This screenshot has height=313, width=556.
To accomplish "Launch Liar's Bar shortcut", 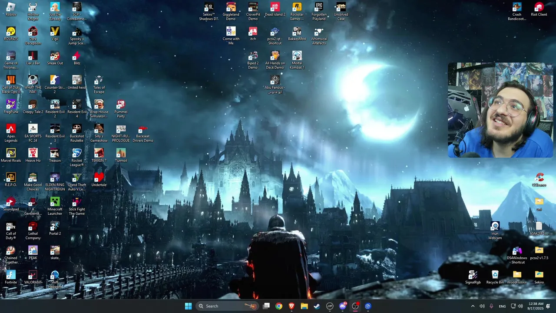I will pyautogui.click(x=33, y=58).
